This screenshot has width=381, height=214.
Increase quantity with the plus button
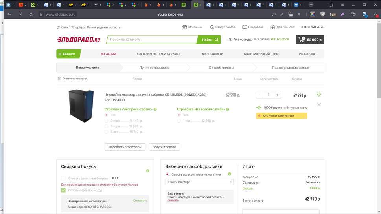click(278, 95)
